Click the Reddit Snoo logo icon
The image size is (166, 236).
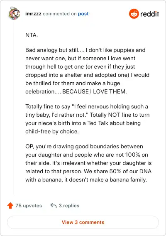click(134, 14)
